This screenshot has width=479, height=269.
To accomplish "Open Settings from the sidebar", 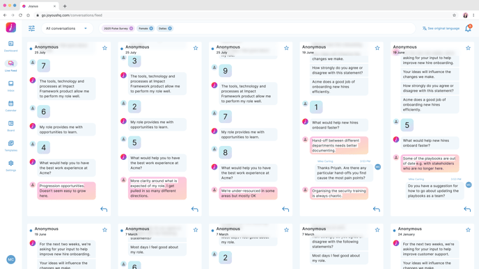I will [10, 165].
